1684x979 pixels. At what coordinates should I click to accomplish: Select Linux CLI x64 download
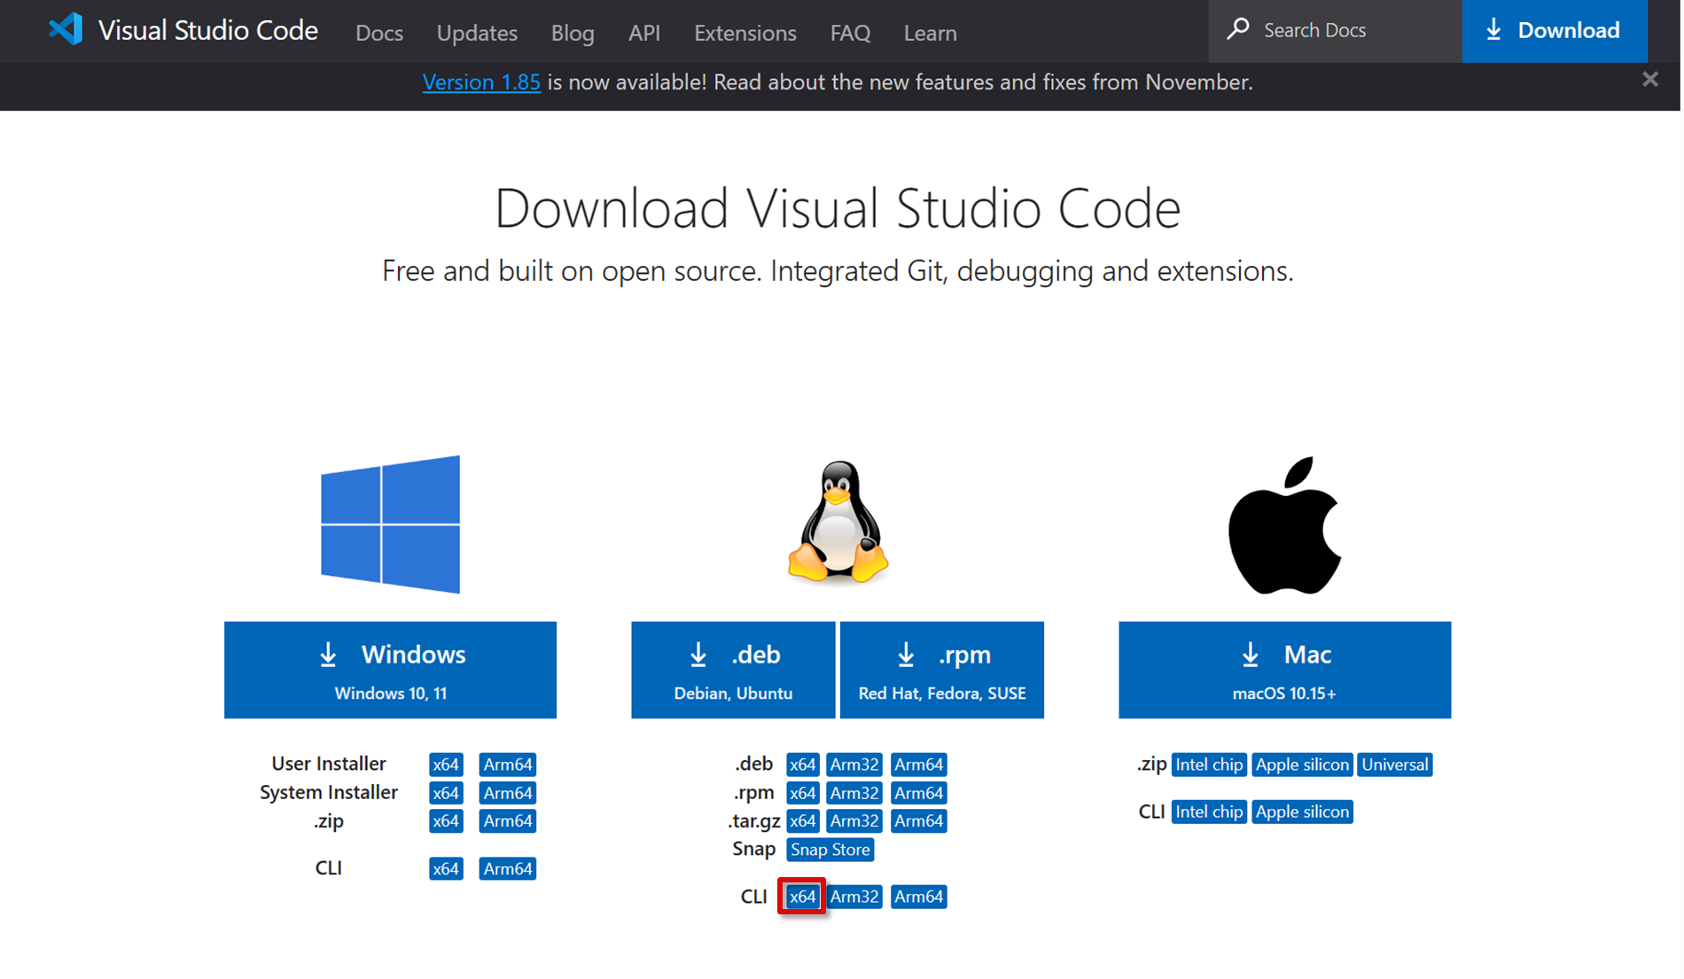click(x=802, y=897)
